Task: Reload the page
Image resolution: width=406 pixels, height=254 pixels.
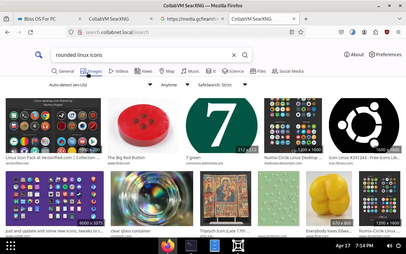Action: click(x=30, y=32)
